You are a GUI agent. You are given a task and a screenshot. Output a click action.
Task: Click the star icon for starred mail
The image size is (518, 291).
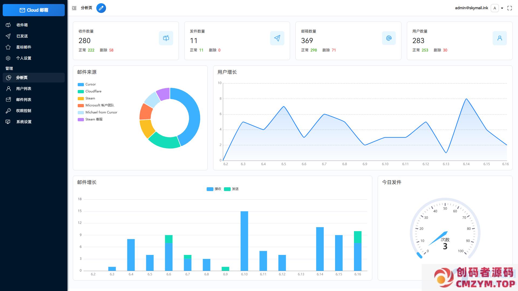8,47
